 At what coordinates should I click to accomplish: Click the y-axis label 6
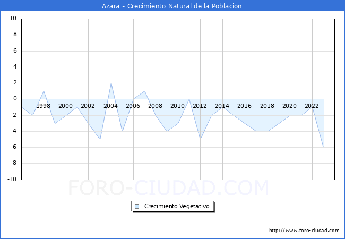coord(15,50)
